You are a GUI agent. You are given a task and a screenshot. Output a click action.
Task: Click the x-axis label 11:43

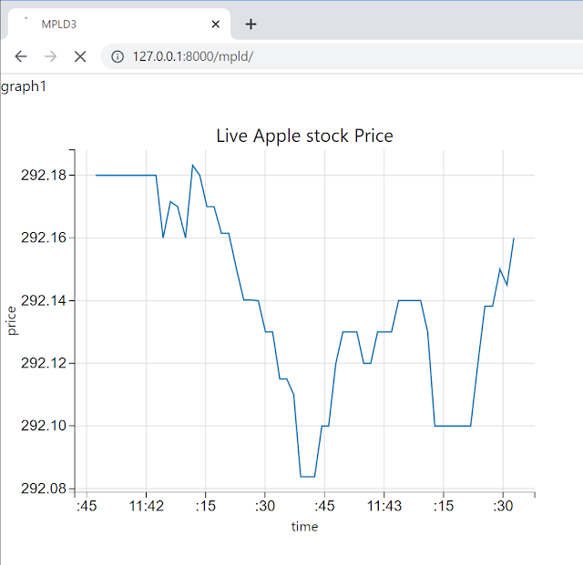pos(384,506)
